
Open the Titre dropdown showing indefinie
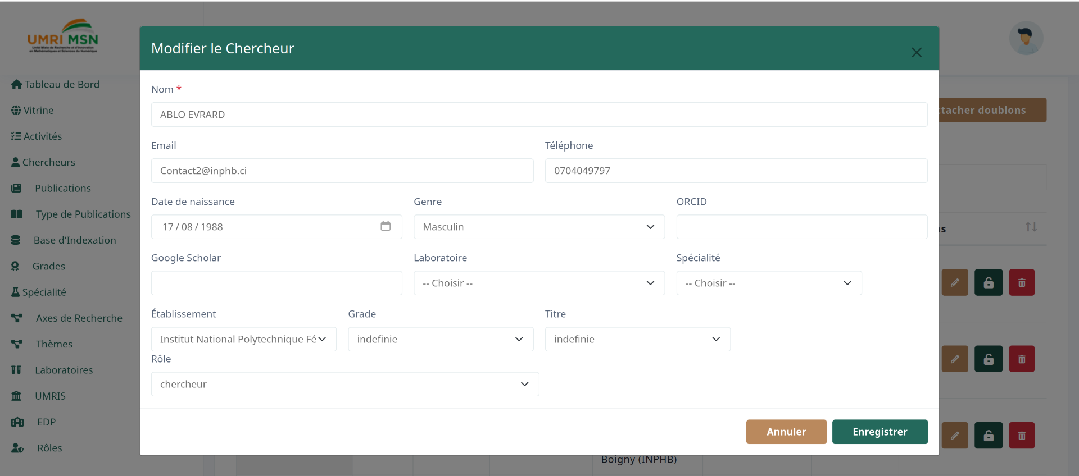click(638, 339)
